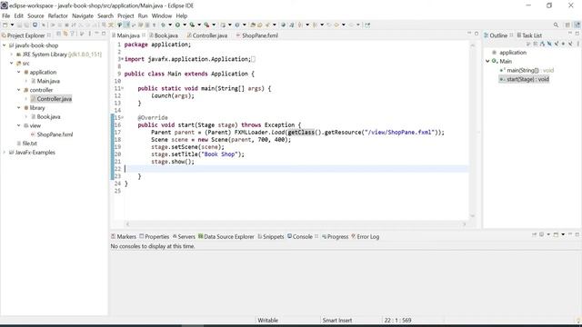Open the Markers view tab
The width and height of the screenshot is (582, 327).
124,236
